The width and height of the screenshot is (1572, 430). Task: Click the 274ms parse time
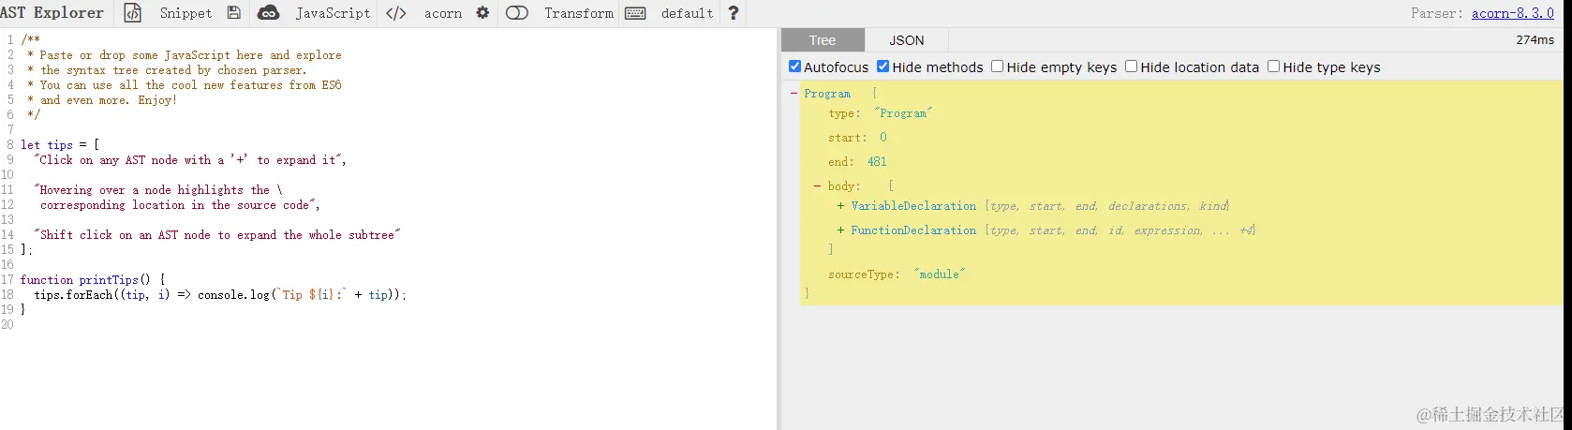[x=1535, y=40]
